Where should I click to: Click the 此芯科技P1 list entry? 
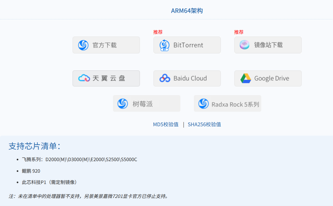point(50,182)
